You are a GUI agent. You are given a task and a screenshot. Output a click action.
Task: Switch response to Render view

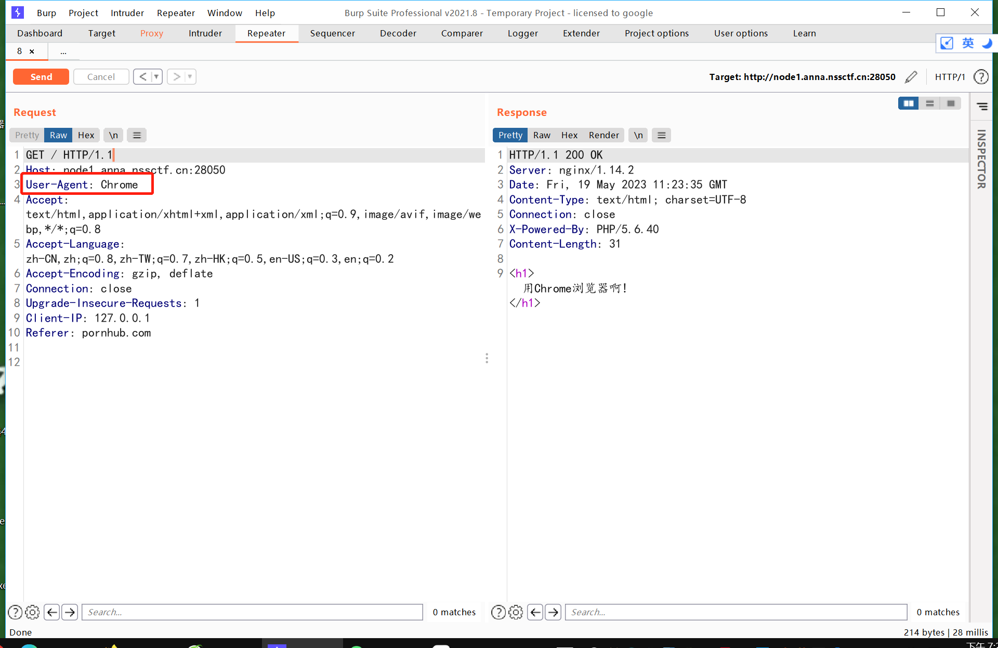tap(603, 135)
